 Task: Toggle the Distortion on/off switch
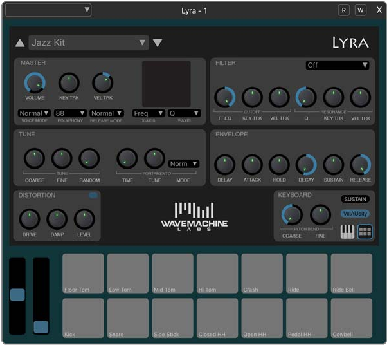(x=93, y=196)
